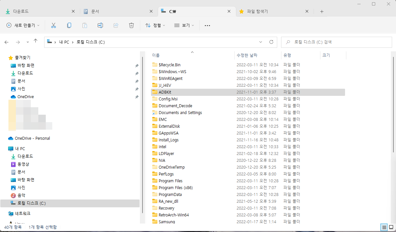The image size is (396, 232).
Task: Click the Share icon in the toolbar
Action: tap(116, 25)
